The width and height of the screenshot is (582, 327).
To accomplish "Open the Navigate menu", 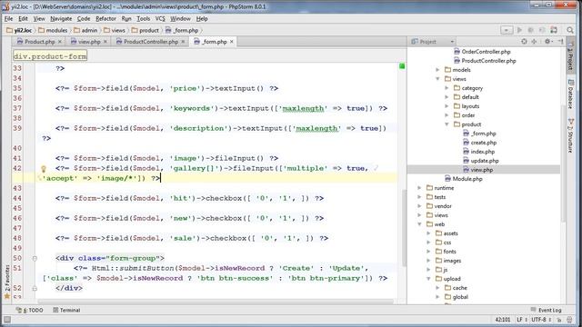I will [x=61, y=18].
